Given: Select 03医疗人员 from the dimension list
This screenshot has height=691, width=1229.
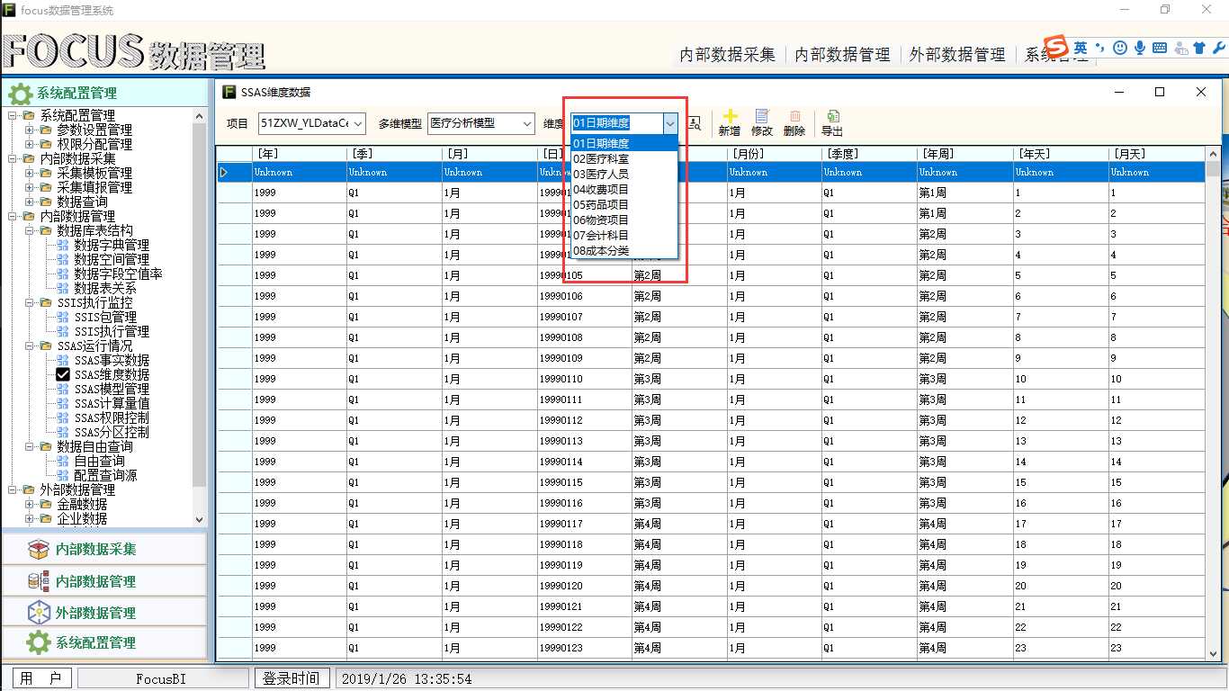Looking at the screenshot, I should pos(624,174).
